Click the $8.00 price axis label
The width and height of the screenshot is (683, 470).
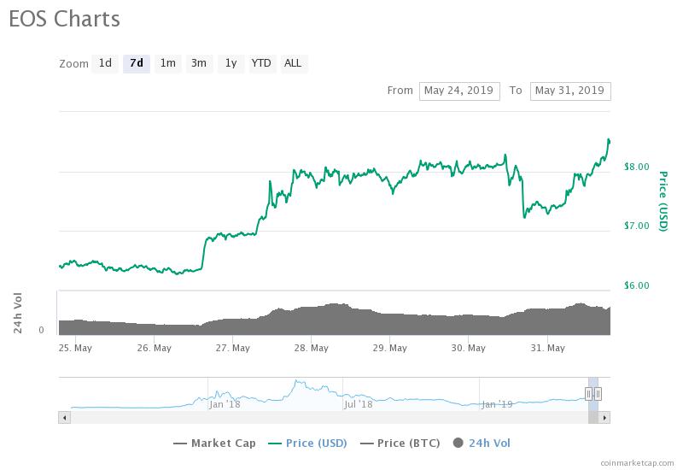click(x=636, y=167)
